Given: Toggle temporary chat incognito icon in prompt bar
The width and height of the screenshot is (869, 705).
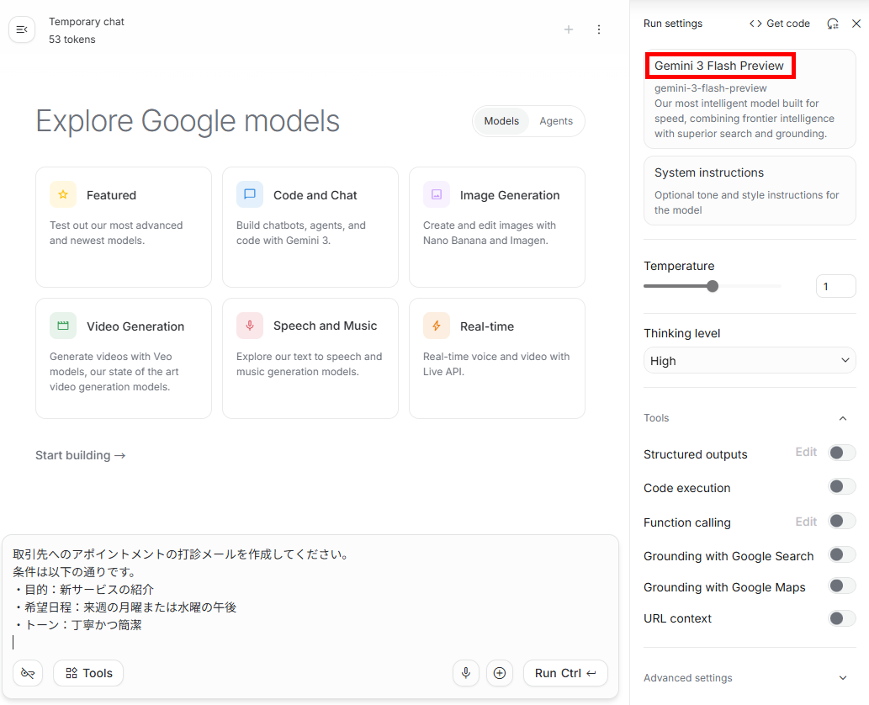Looking at the screenshot, I should pos(28,673).
